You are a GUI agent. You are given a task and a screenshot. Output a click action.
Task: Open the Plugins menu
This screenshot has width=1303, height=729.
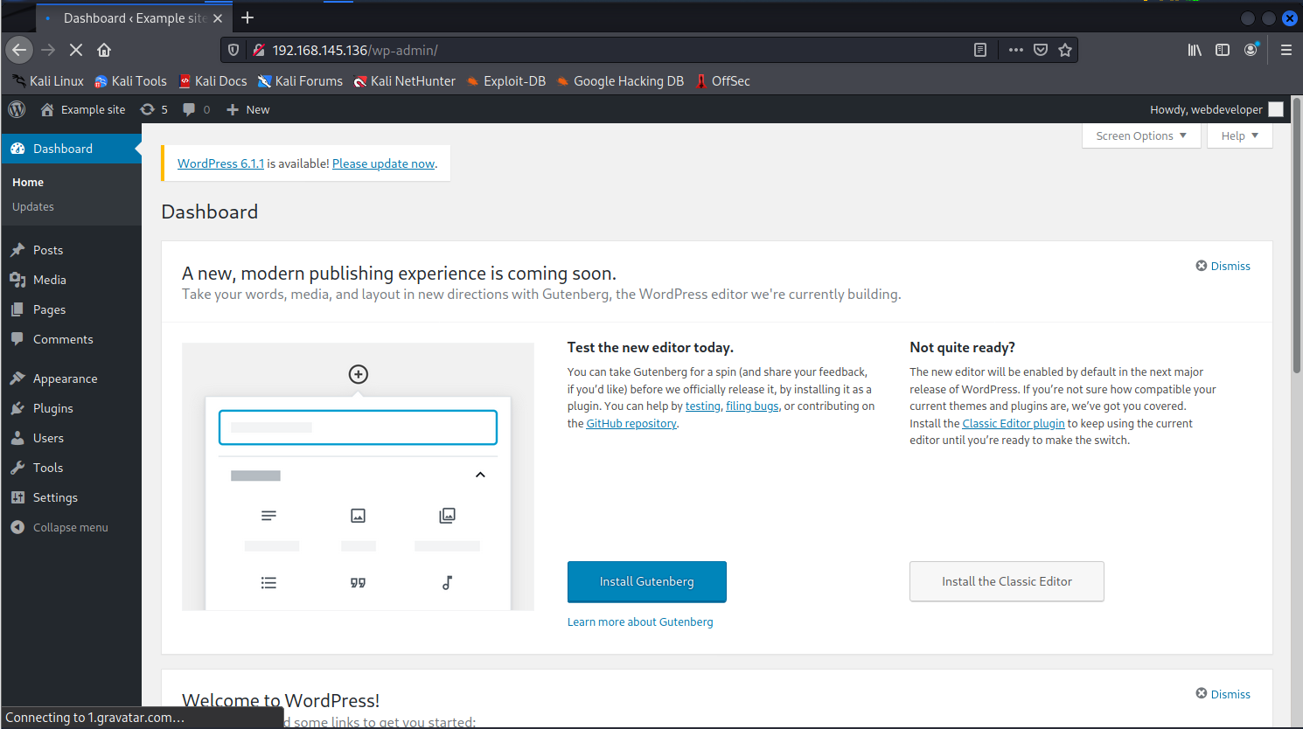[x=71, y=408]
